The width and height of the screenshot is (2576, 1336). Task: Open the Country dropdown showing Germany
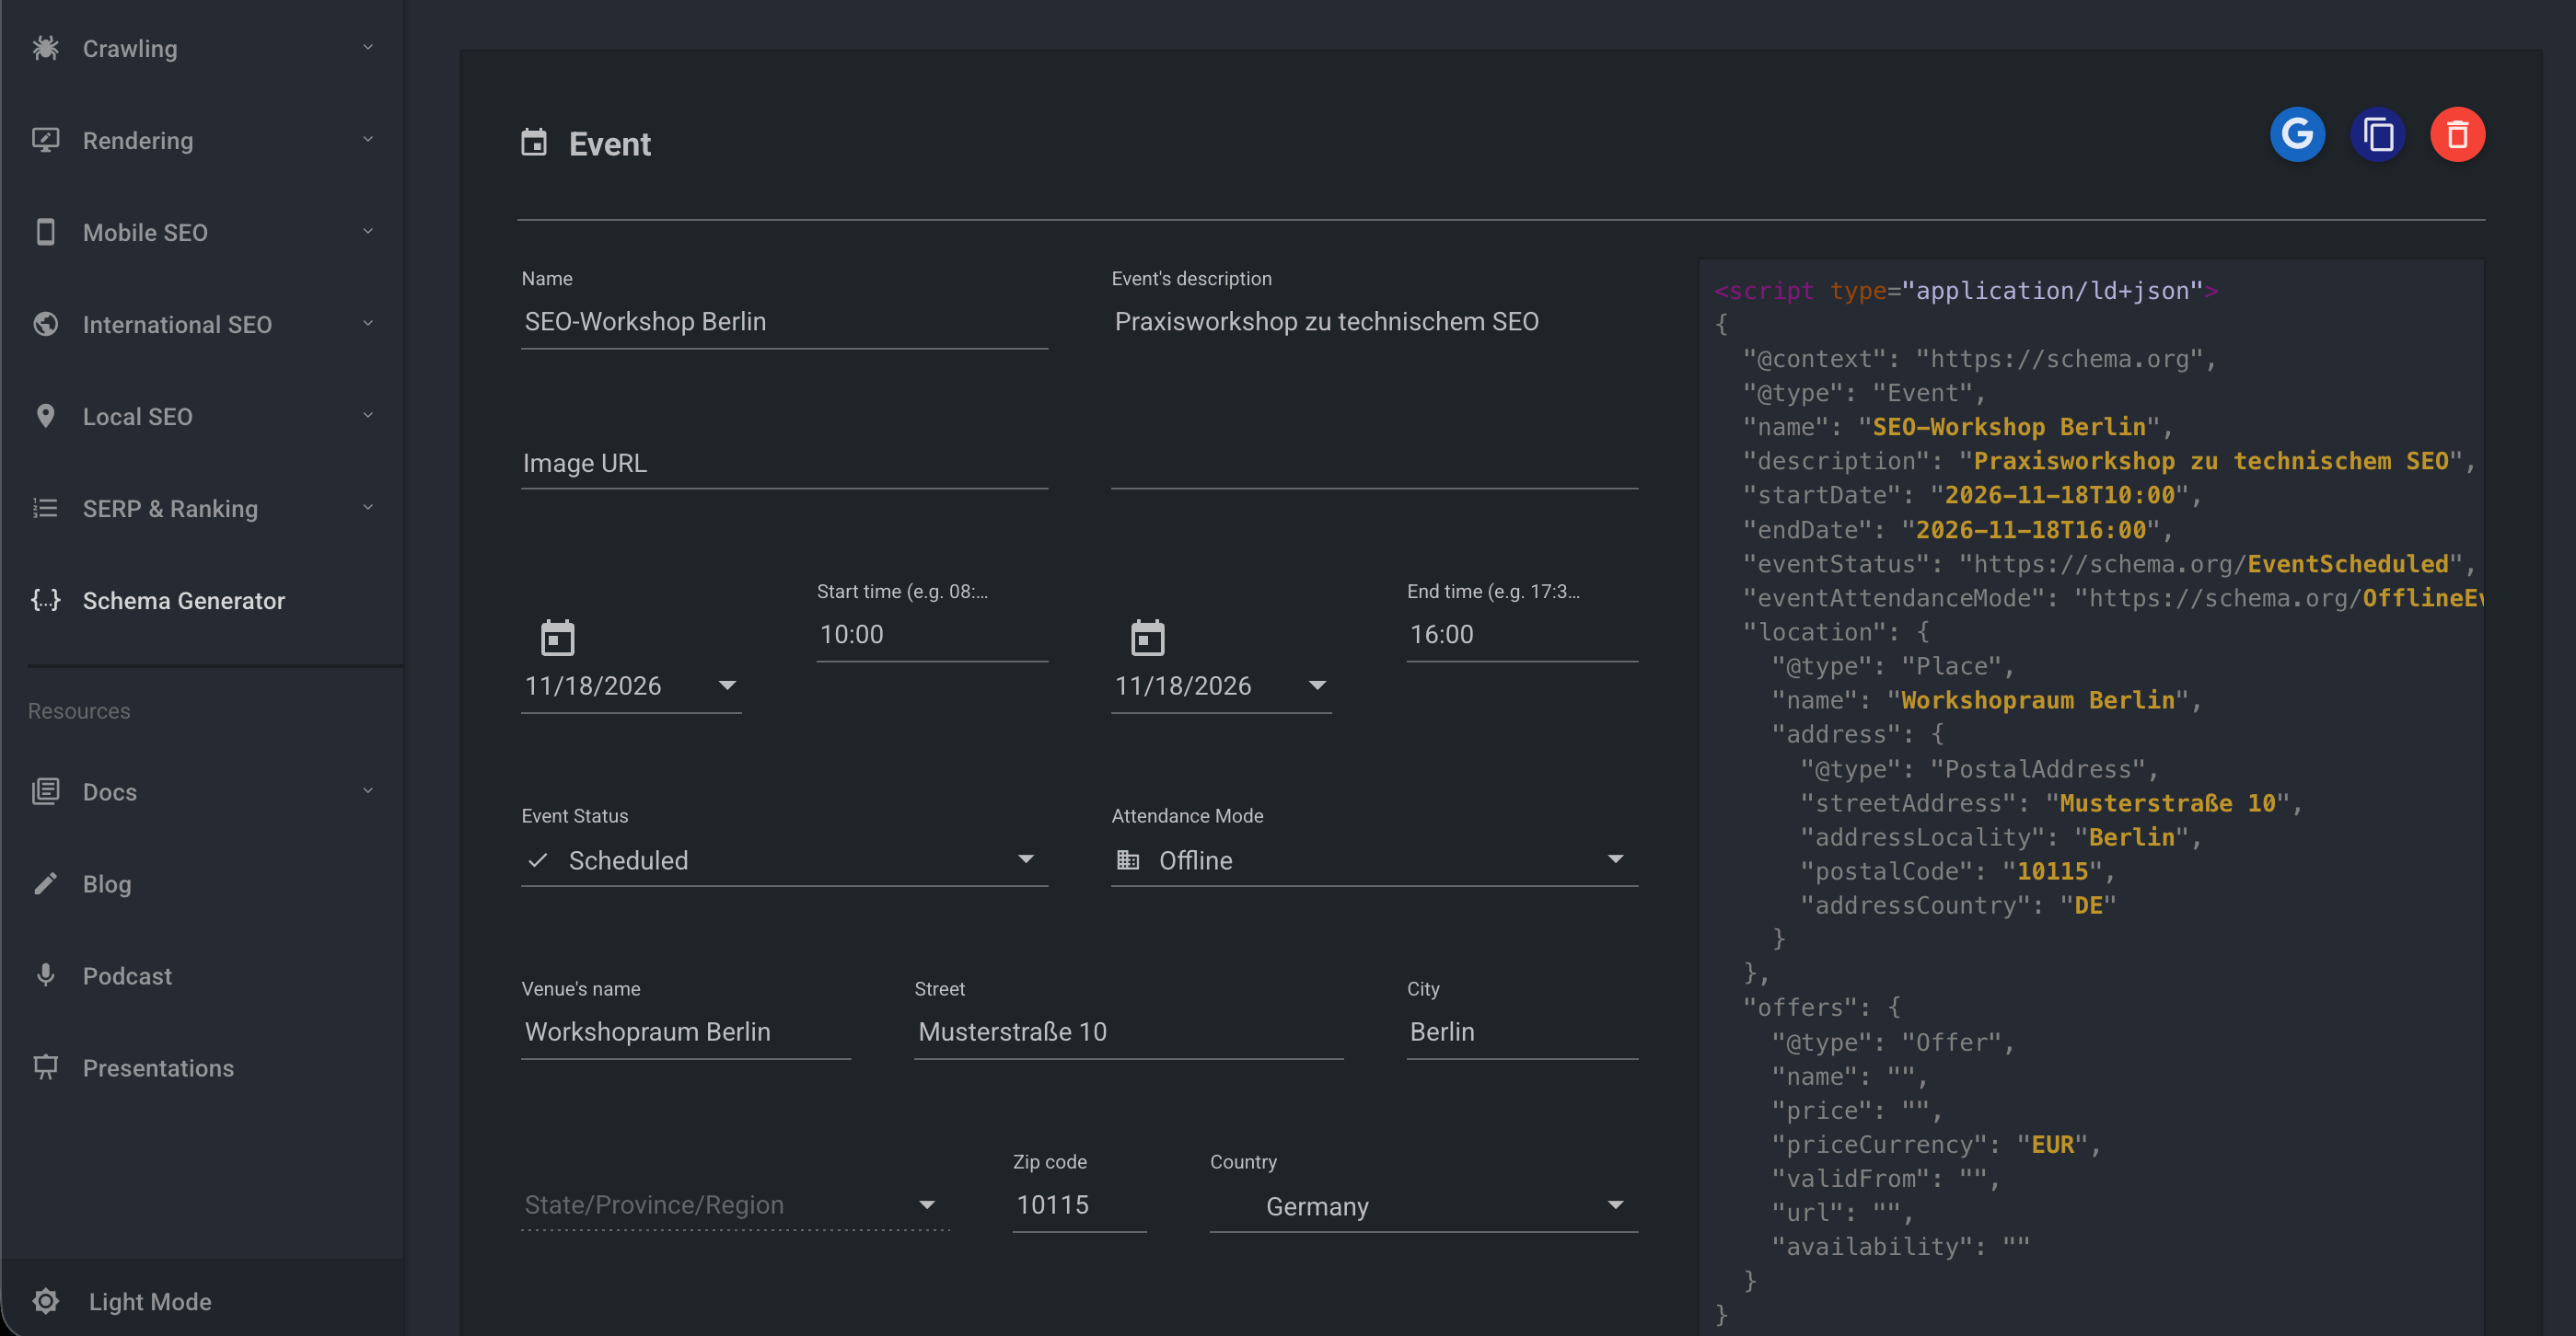[x=1423, y=1206]
